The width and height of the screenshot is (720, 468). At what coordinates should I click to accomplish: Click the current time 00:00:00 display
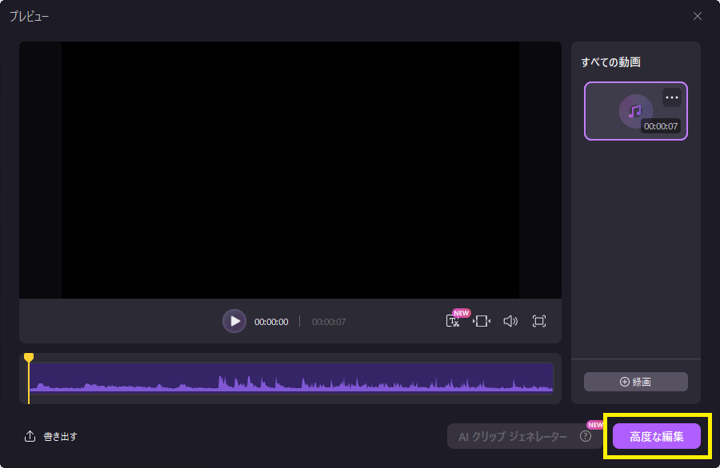[271, 322]
